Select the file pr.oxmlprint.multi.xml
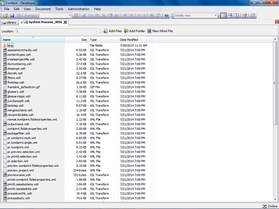Image resolution: width=279 pixels, height=209 pixels. click(x=21, y=138)
